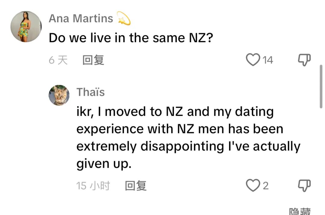Screen dimensions: 325x215
Task: Reply to Ana Martins using 回复
Action: [x=93, y=60]
